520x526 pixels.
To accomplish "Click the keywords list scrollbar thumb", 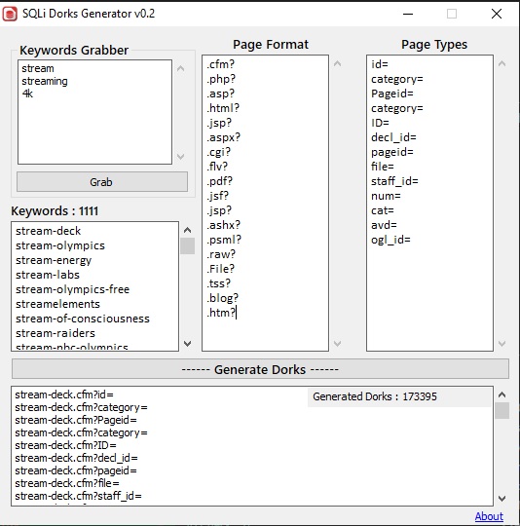I will pyautogui.click(x=187, y=245).
